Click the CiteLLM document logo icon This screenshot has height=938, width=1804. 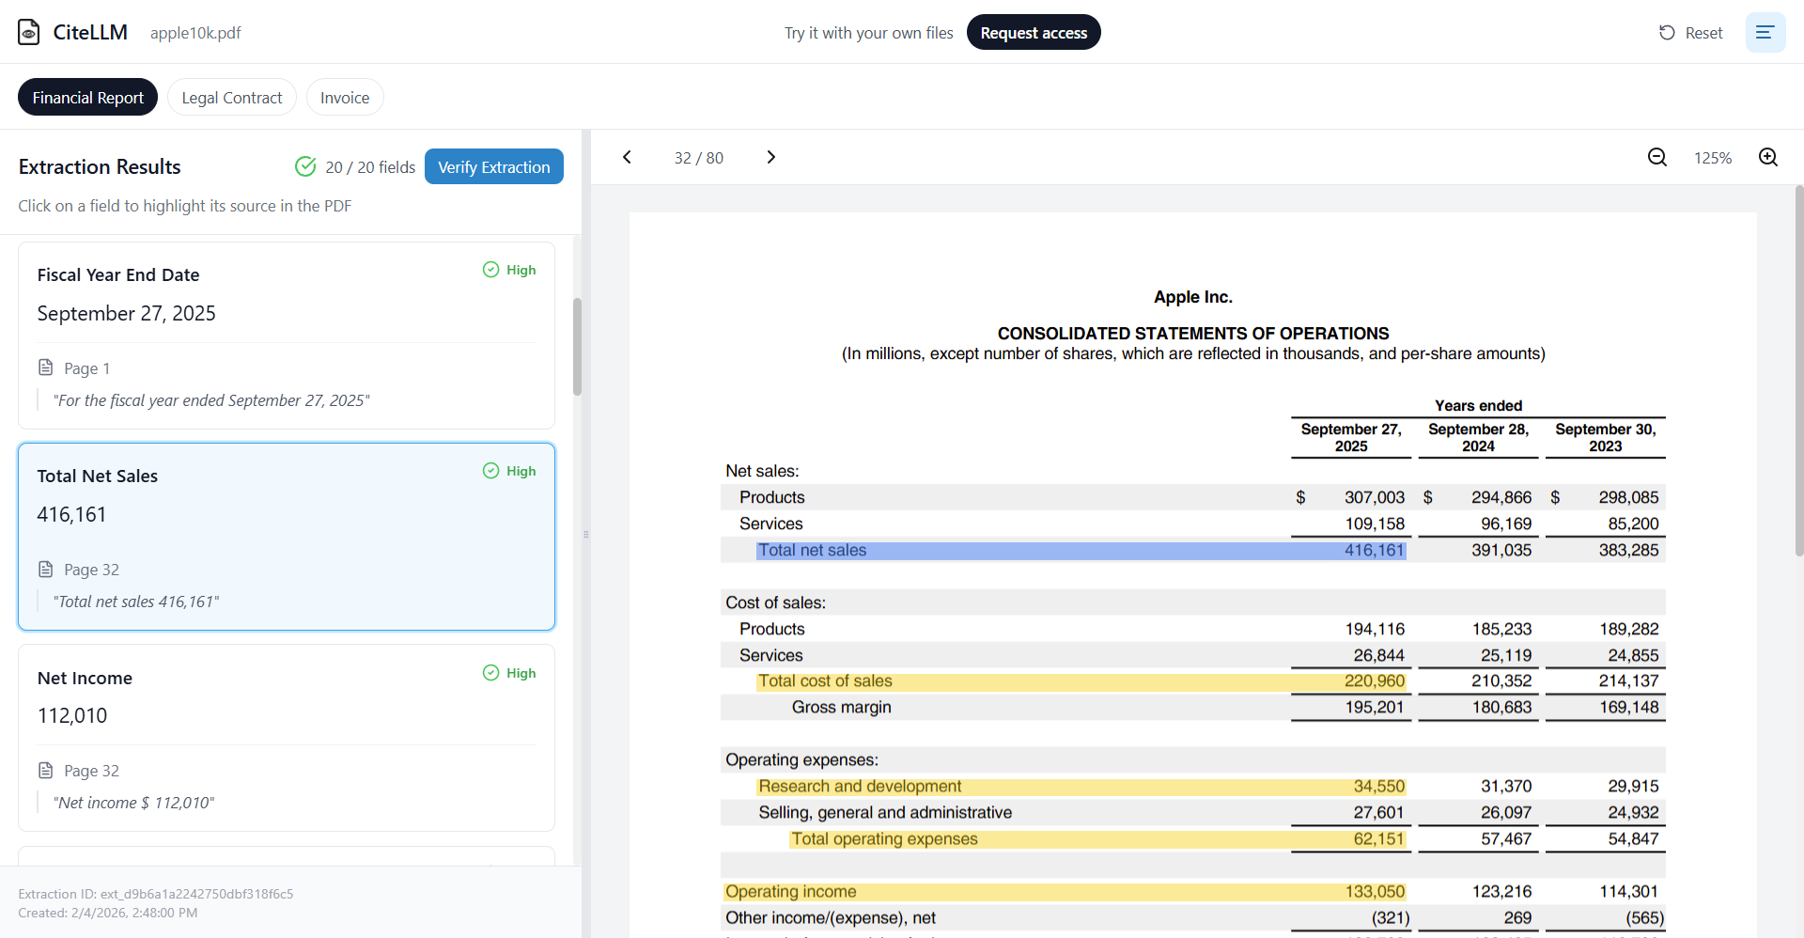[28, 31]
